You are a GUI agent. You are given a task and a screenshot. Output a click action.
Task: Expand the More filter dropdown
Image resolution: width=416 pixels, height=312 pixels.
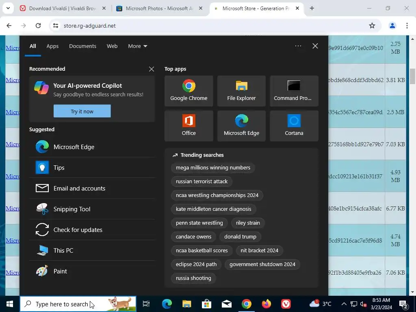(137, 46)
